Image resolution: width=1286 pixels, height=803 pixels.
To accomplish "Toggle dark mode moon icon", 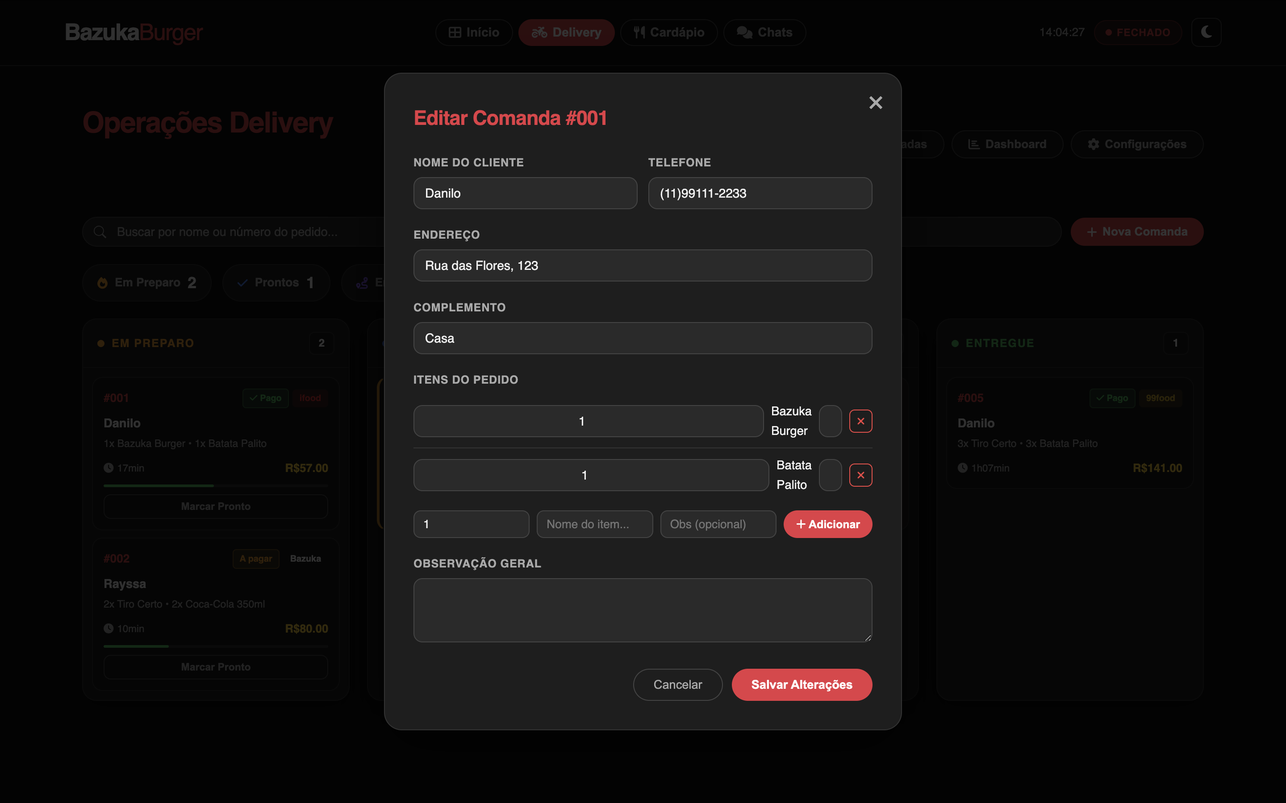I will click(x=1206, y=33).
